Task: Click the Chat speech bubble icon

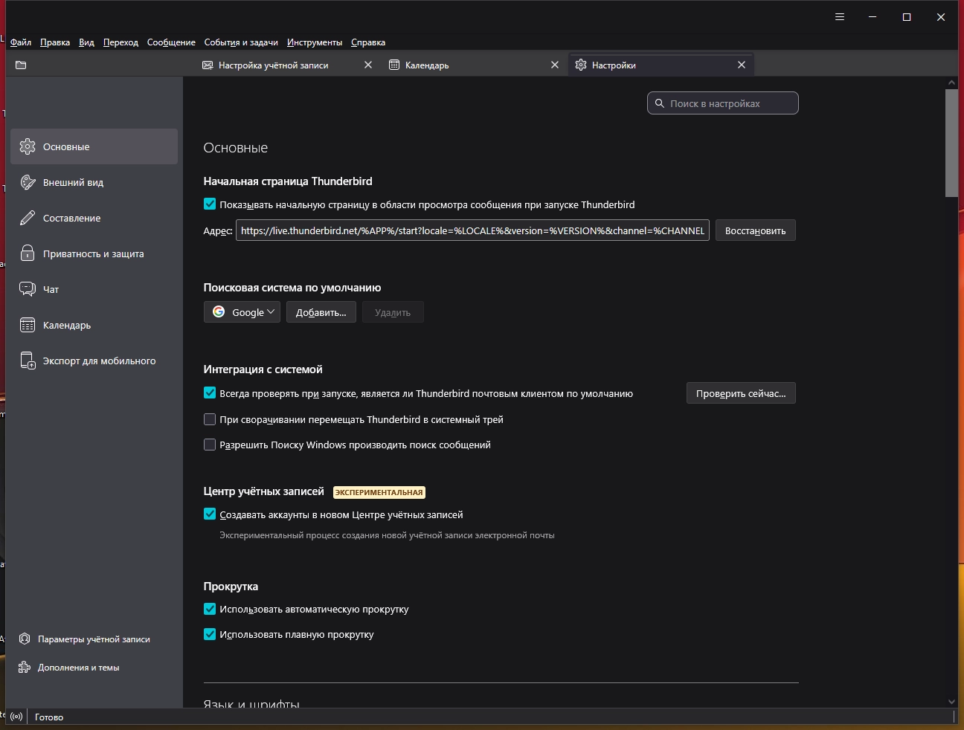Action: tap(28, 289)
